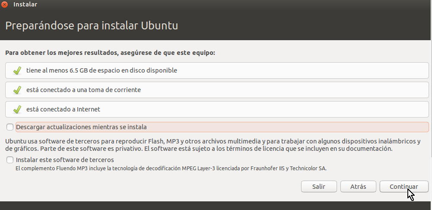432x210 pixels.
Task: Enable 'Descargar actualizaciones mientras se instala' checkbox
Action: click(x=10, y=127)
